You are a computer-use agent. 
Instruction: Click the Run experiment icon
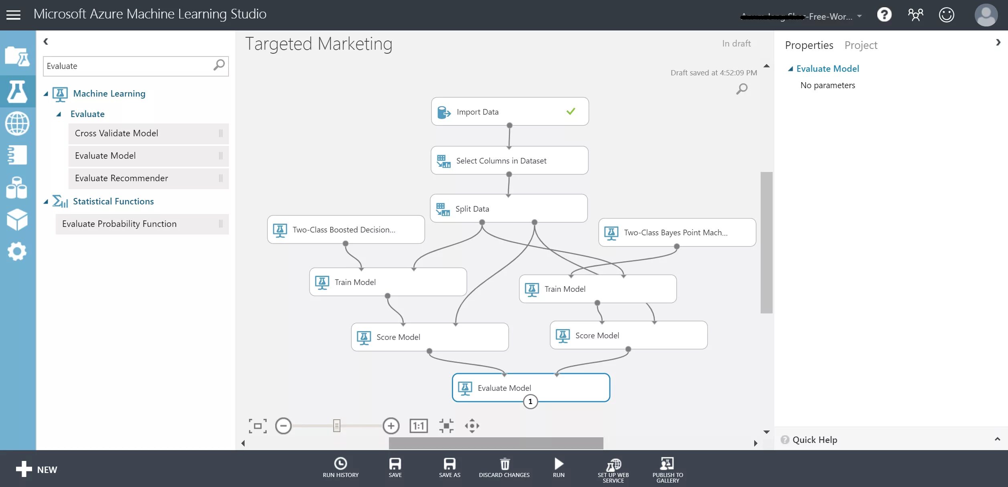click(x=559, y=464)
